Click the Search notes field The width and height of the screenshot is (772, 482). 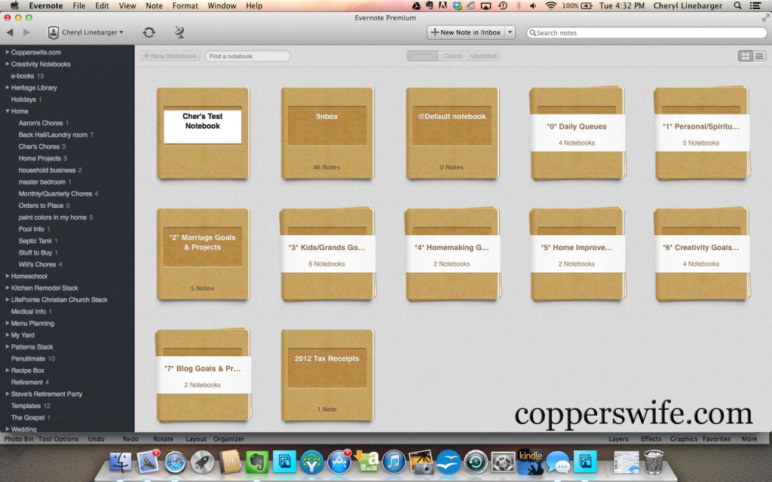(647, 32)
